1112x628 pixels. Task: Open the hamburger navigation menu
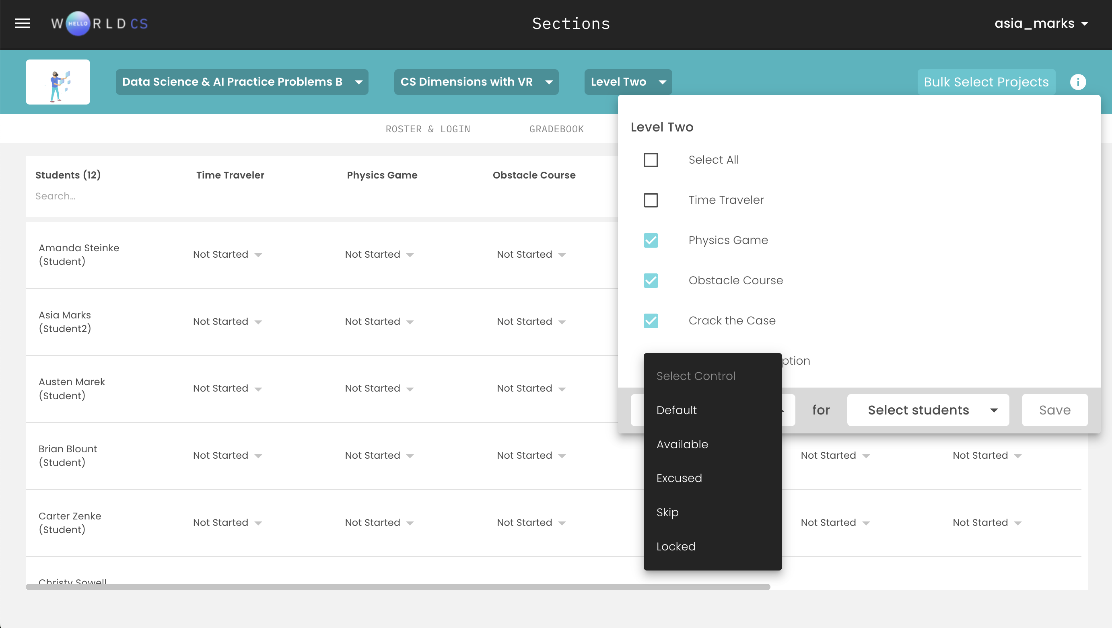23,23
